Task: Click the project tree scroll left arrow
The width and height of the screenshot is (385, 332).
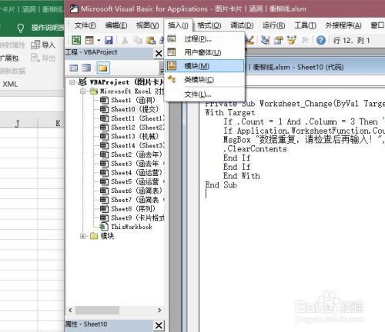Action: [x=70, y=310]
